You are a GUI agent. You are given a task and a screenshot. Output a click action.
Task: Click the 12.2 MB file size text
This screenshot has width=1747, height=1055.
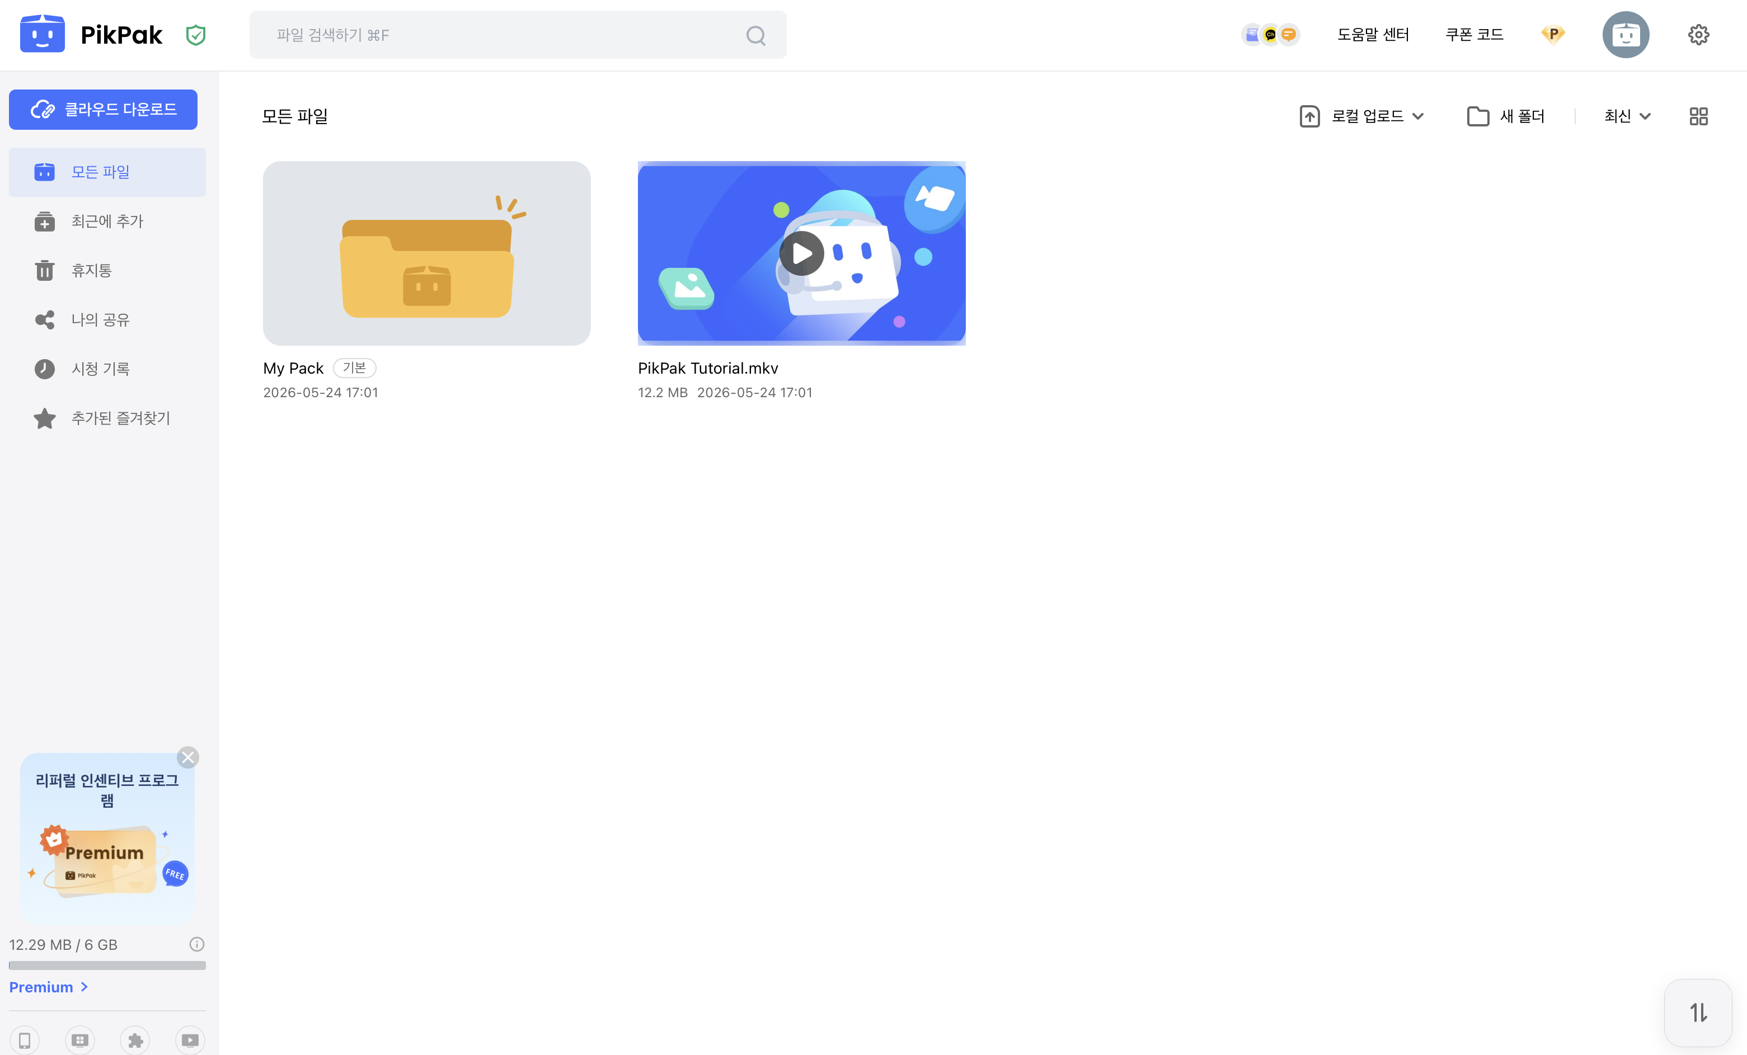[x=662, y=393]
